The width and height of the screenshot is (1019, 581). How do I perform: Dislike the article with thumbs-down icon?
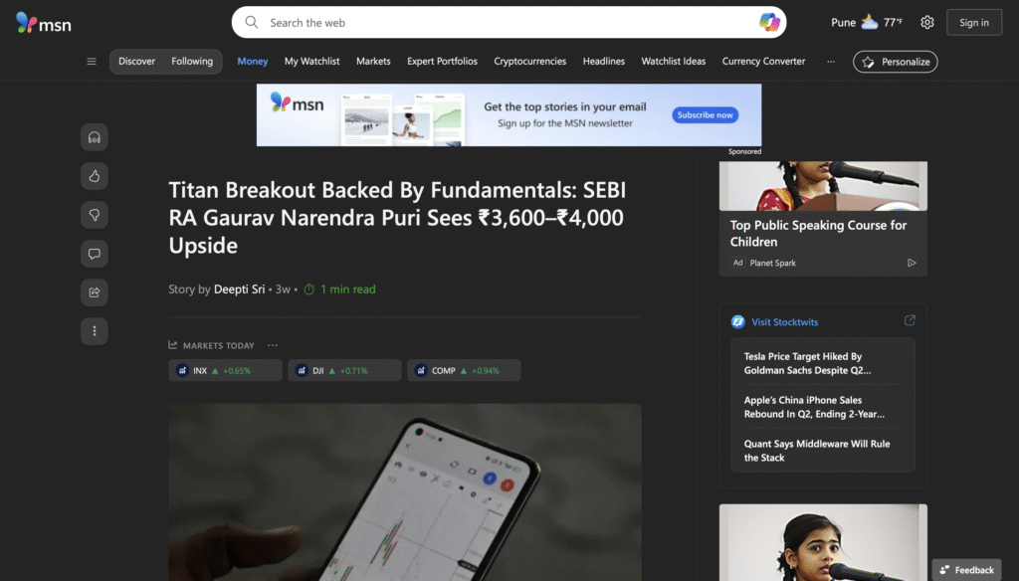pyautogui.click(x=95, y=215)
